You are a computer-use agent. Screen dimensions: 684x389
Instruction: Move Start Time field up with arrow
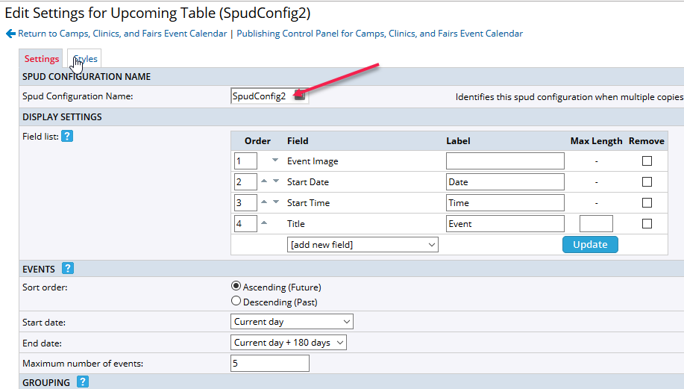coord(264,202)
